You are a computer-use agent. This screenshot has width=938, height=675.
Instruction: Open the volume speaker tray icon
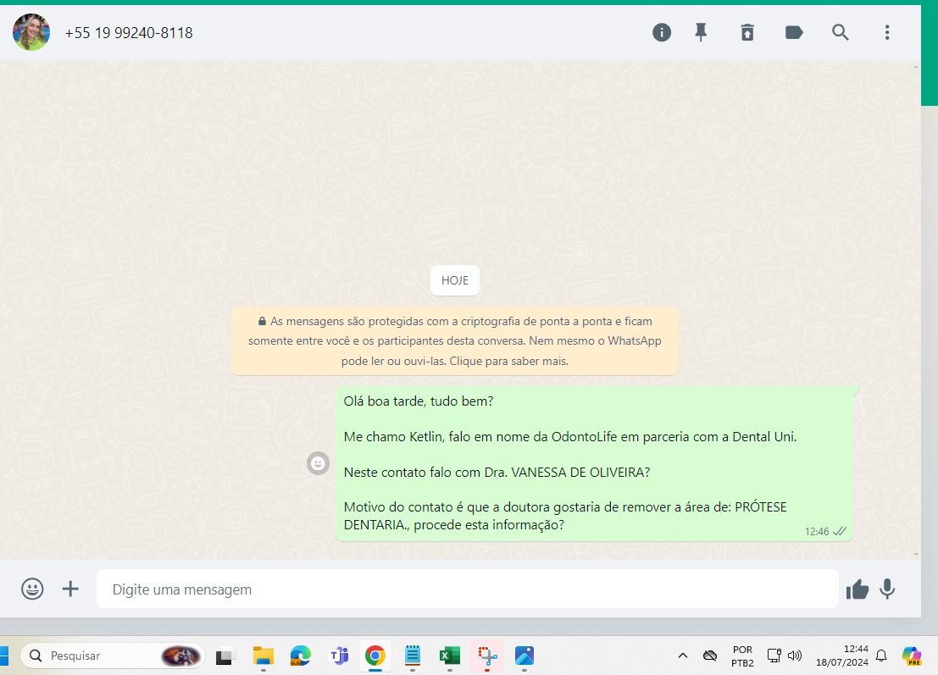pos(795,656)
